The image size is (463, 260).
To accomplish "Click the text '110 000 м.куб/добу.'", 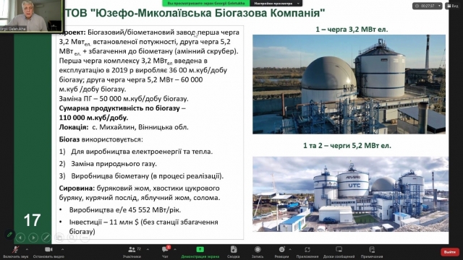I will point(93,118).
